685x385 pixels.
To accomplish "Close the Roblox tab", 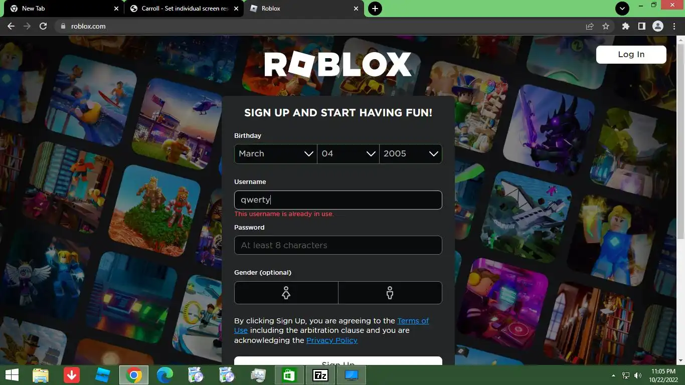I will [356, 9].
